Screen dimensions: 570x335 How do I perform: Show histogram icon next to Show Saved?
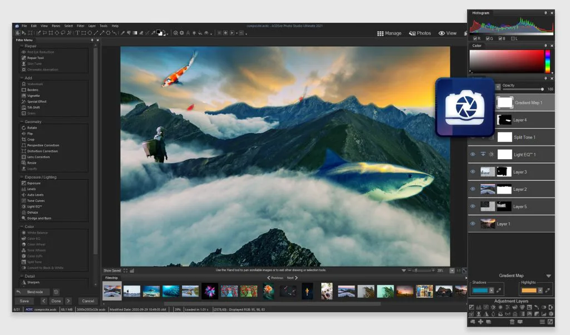coord(132,270)
